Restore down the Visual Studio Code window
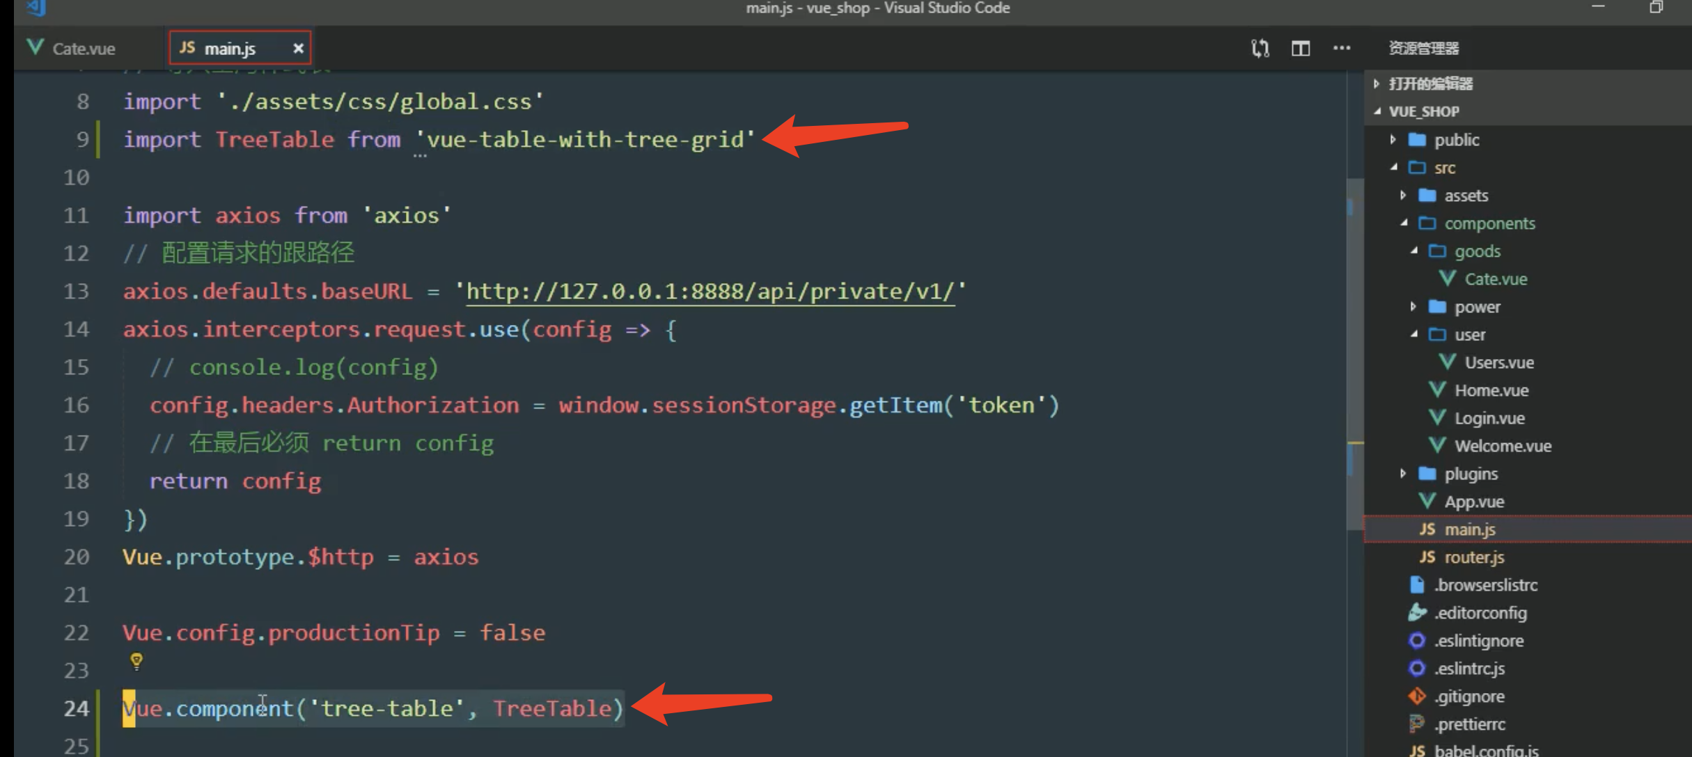Viewport: 1692px width, 757px height. [1656, 7]
